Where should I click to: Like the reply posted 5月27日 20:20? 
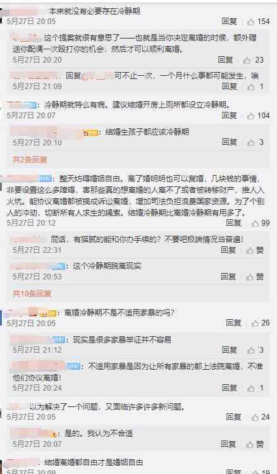pos(247,60)
